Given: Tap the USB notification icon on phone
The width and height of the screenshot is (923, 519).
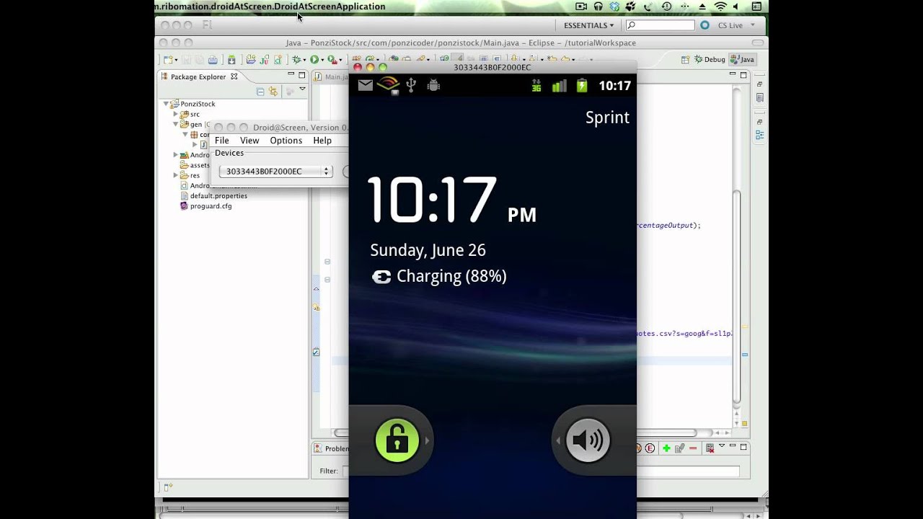Looking at the screenshot, I should (411, 85).
